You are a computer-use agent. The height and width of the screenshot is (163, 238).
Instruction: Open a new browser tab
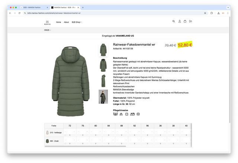[83, 7]
